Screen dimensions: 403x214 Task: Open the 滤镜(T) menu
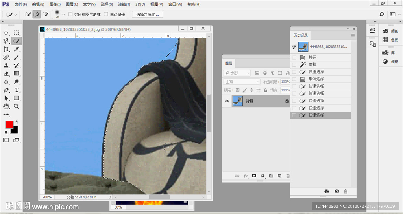pos(124,4)
